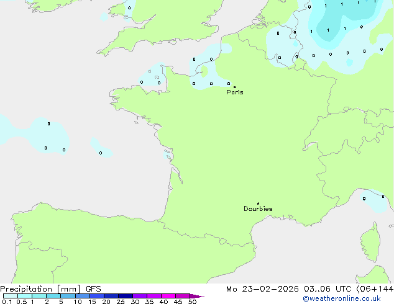Pick the 40–45 mm magenta swatch
Viewport: 394px width, 304px height.
(168, 296)
